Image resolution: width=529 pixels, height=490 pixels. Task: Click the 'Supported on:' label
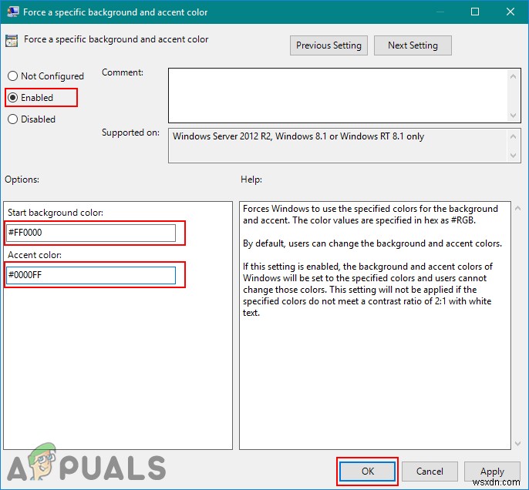[x=130, y=133]
